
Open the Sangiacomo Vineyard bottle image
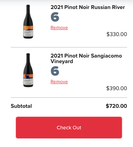pos(28,70)
